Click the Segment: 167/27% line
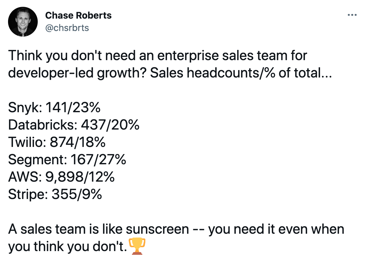Viewport: 368px width, 261px height. tap(67, 160)
